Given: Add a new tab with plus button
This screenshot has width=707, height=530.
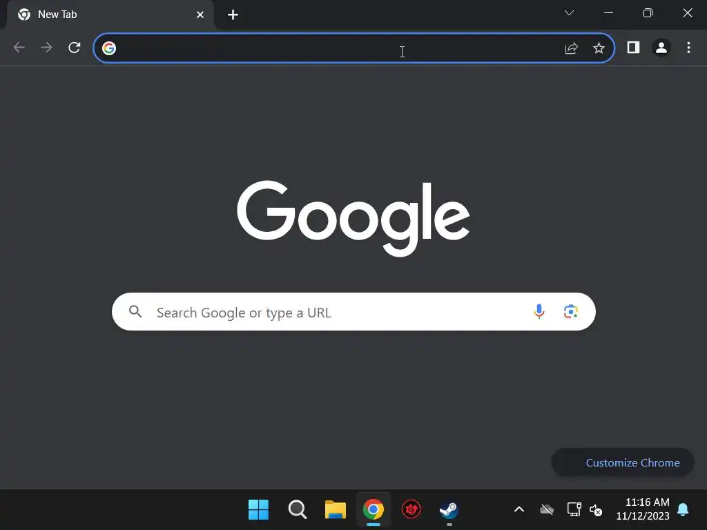Looking at the screenshot, I should tap(233, 15).
